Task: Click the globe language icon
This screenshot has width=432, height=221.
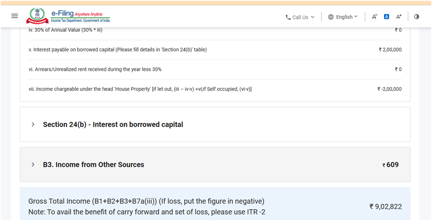Action: (331, 17)
